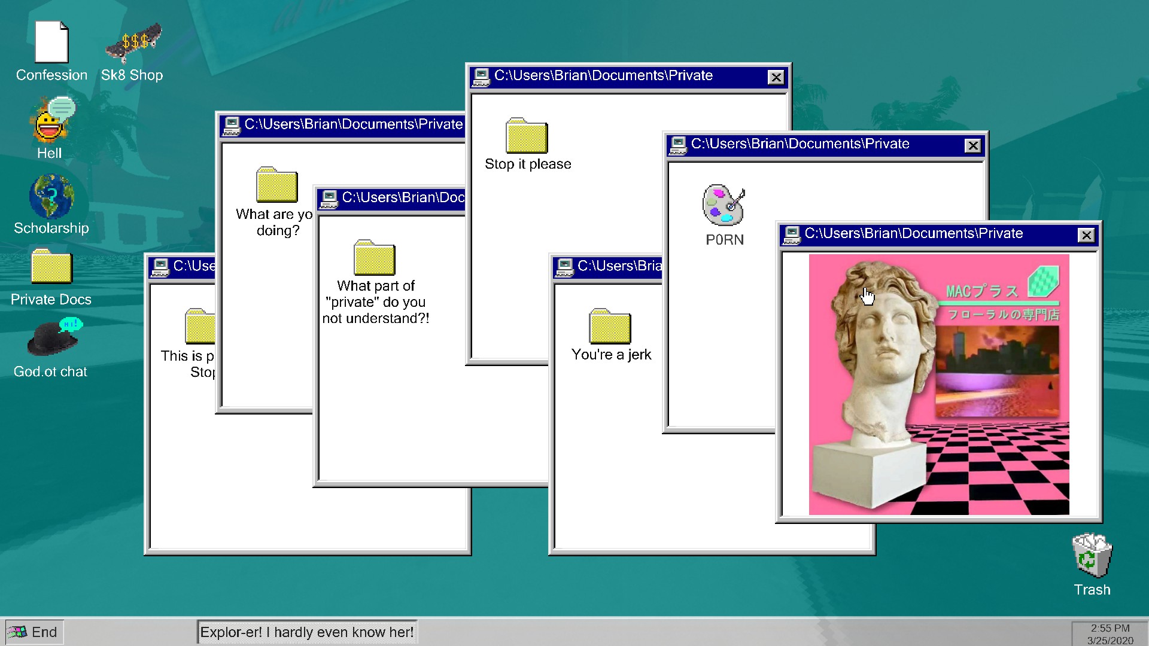Close the P0RN folder window

(x=973, y=145)
